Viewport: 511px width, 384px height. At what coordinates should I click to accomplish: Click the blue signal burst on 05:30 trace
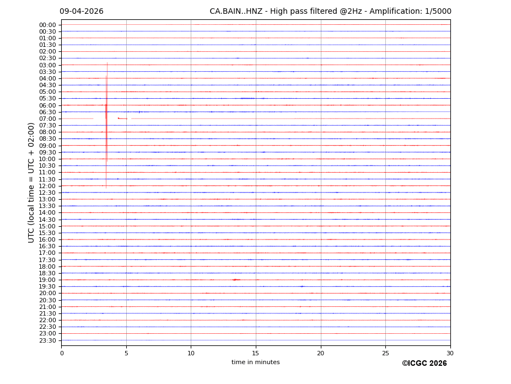coord(247,98)
